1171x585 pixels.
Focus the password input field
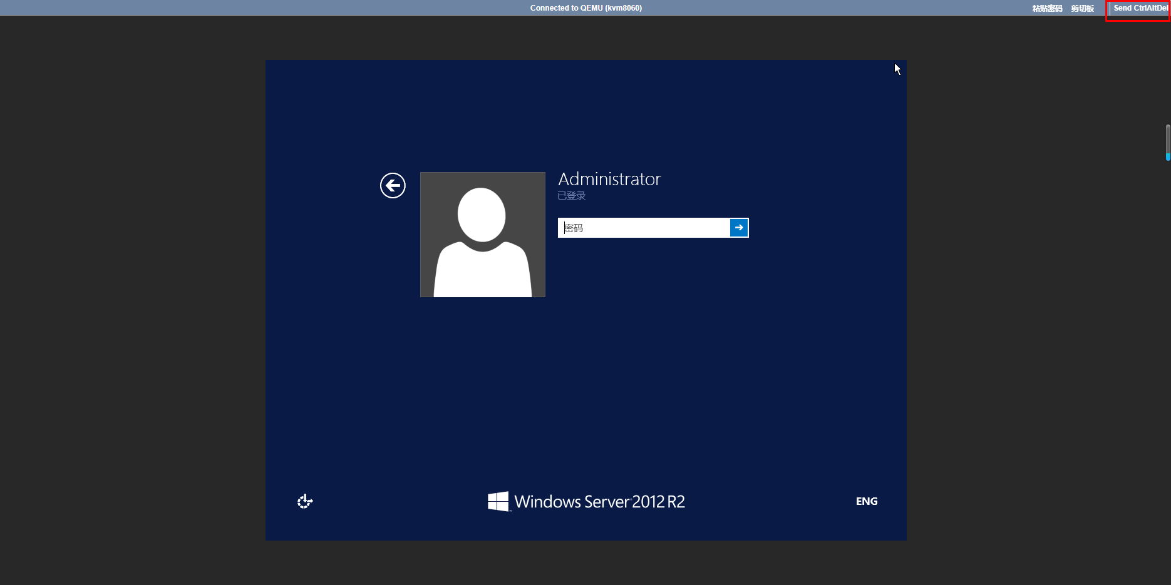click(x=644, y=228)
